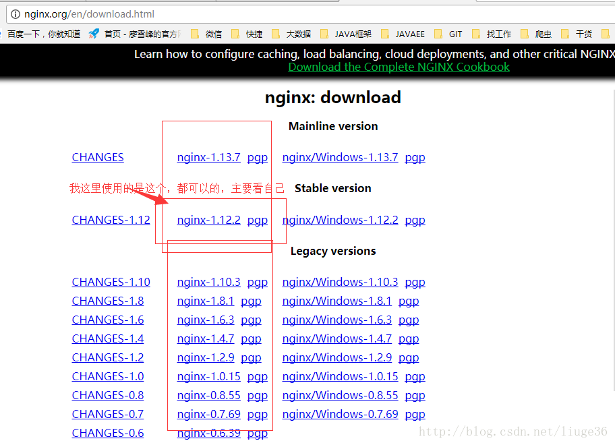The width and height of the screenshot is (615, 445).
Task: Open pgp signature for nginx-1.10.3
Action: [x=258, y=283]
